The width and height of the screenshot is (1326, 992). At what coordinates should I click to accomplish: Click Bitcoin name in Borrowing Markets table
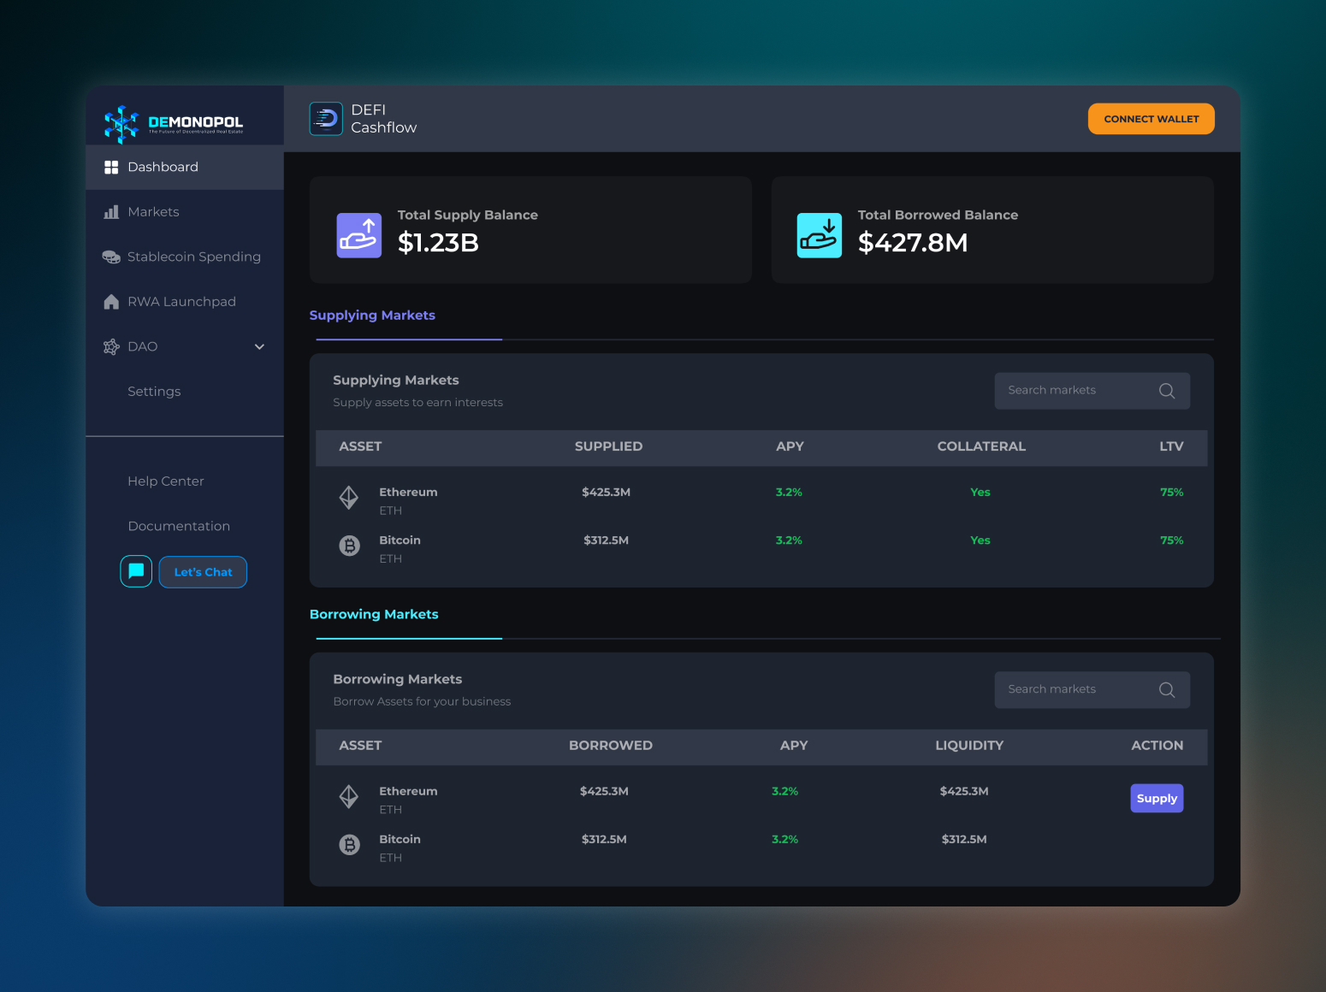click(400, 840)
